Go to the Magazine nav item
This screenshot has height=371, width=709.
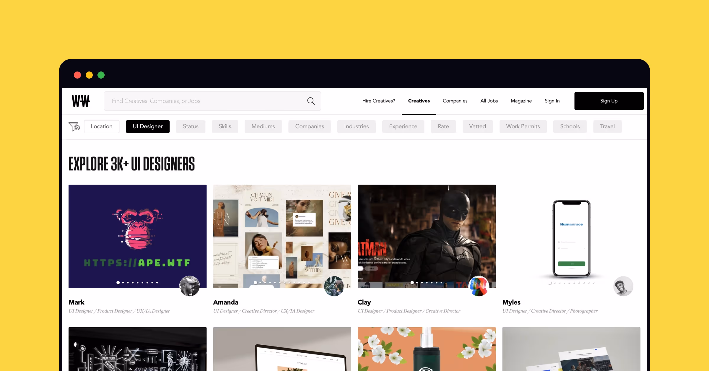521,101
